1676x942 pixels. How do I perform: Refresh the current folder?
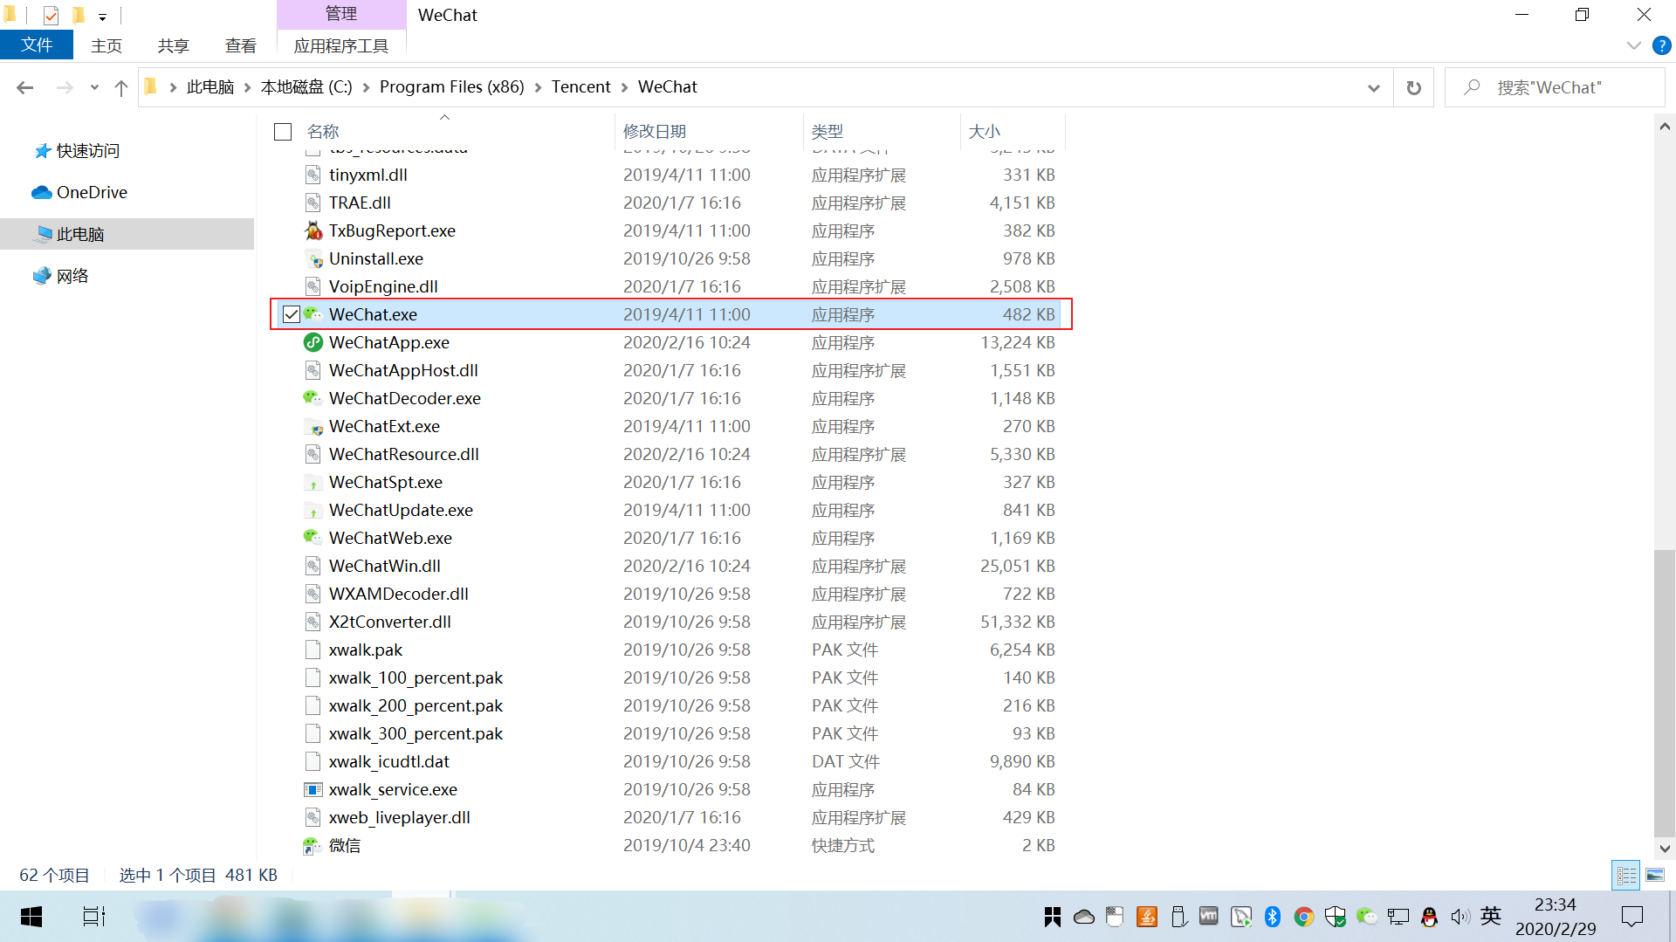click(1414, 87)
